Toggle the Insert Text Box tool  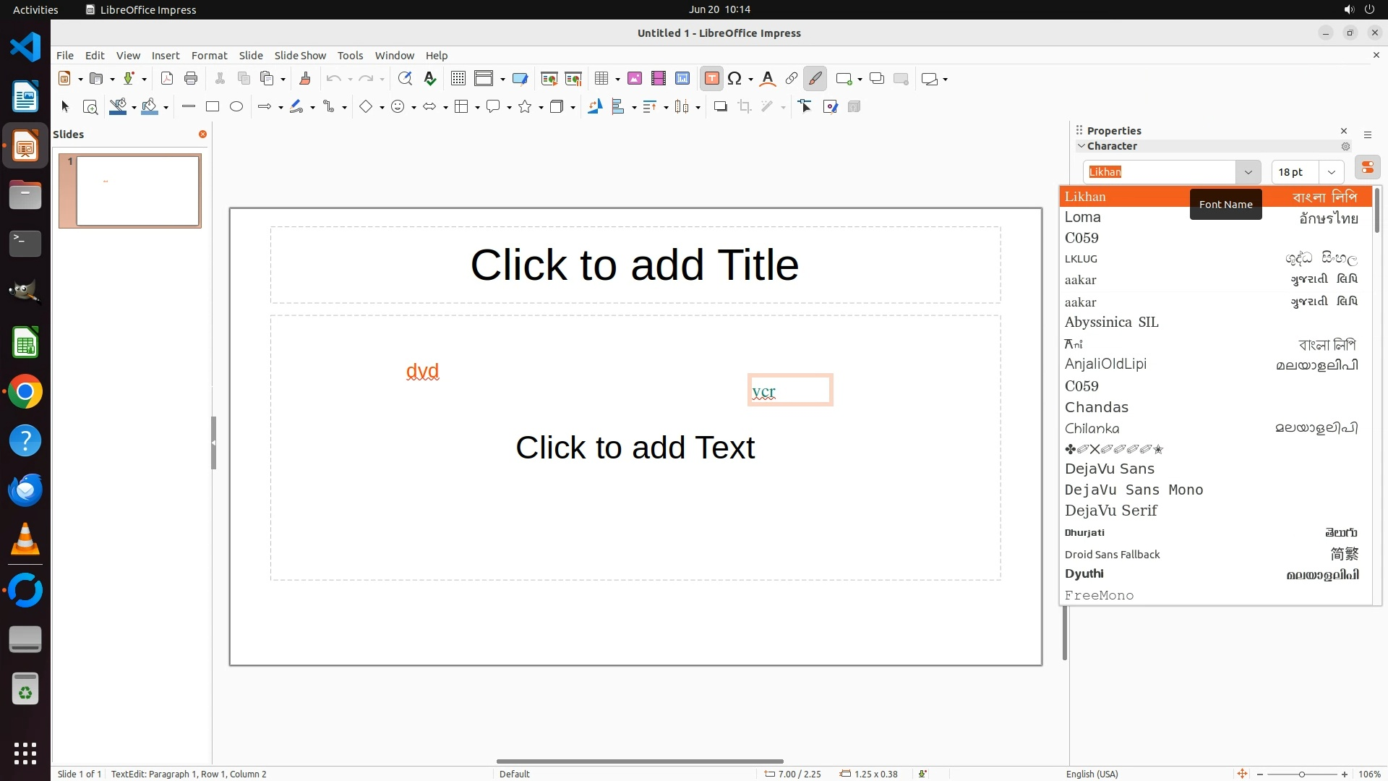pos(711,79)
